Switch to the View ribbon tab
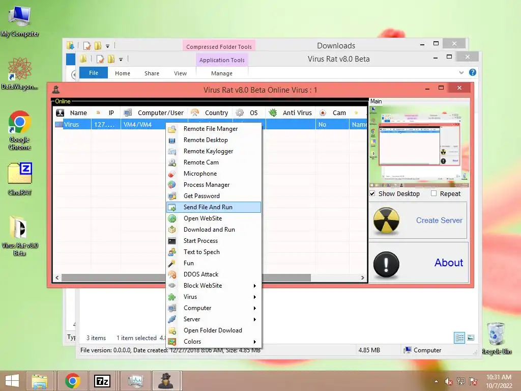 (181, 73)
